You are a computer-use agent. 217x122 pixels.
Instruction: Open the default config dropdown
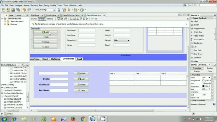pos(54,10)
